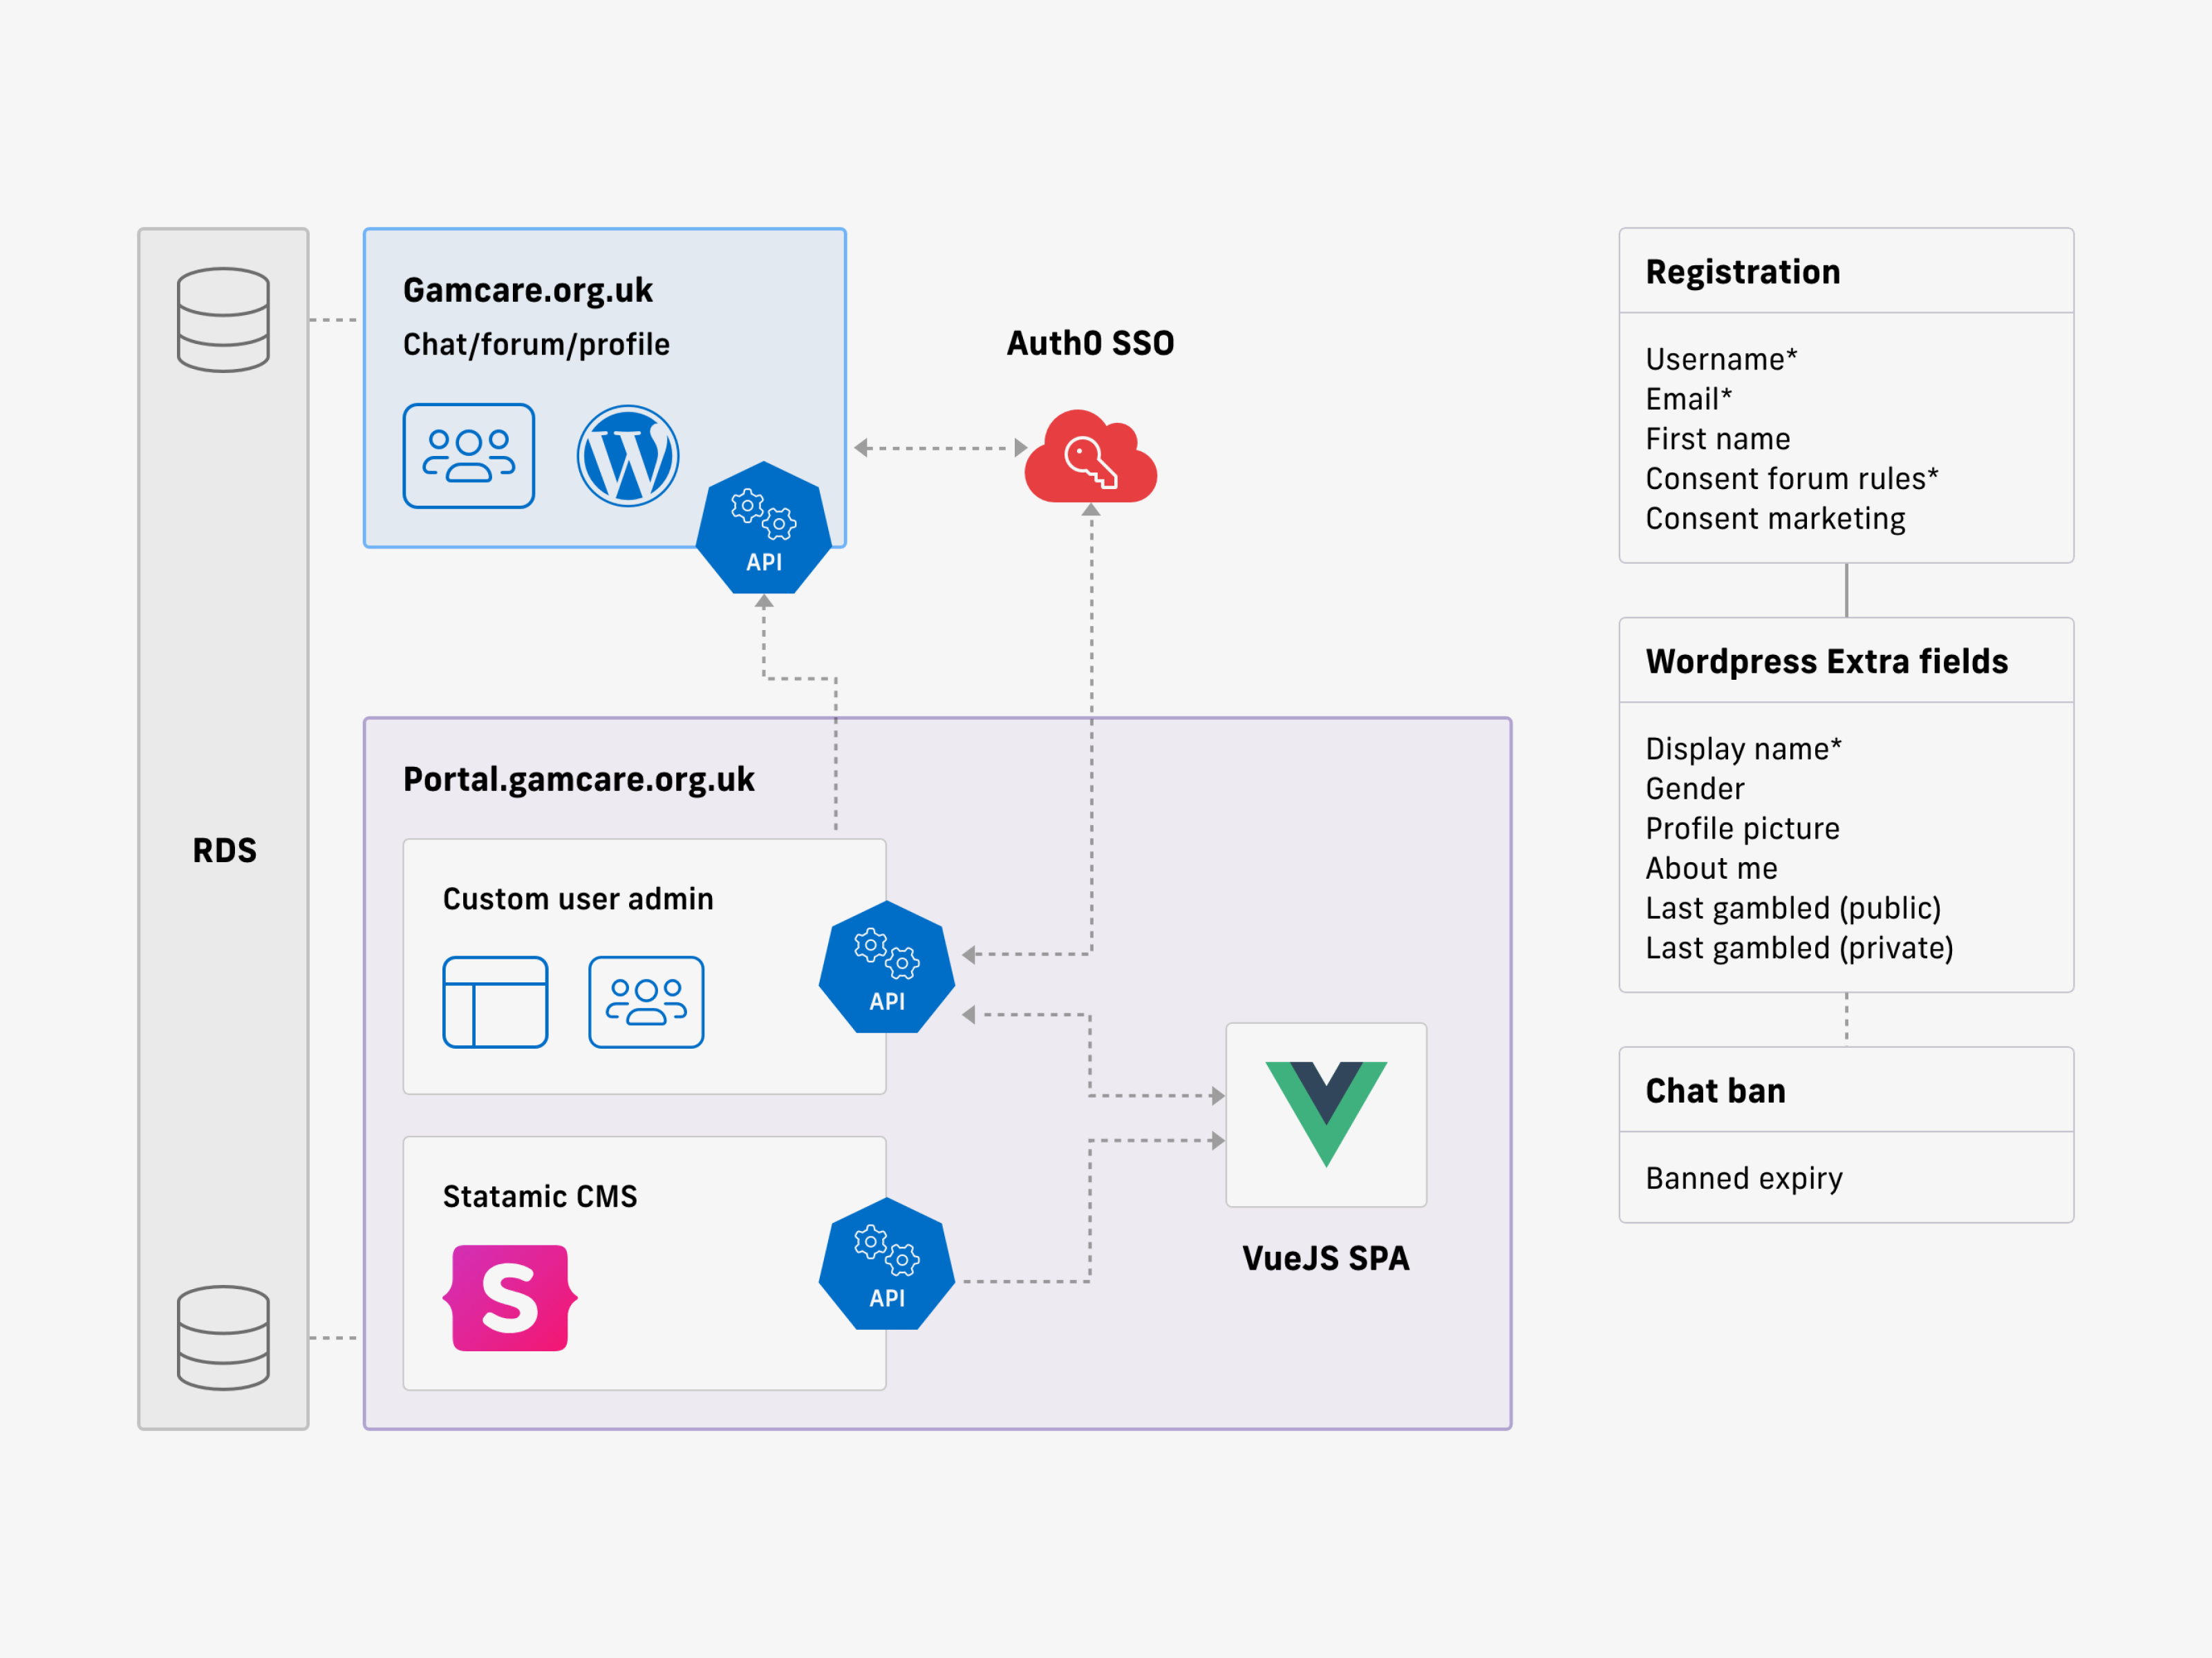Click the users group icon in Gamcare box
The height and width of the screenshot is (1658, 2212).
click(469, 456)
